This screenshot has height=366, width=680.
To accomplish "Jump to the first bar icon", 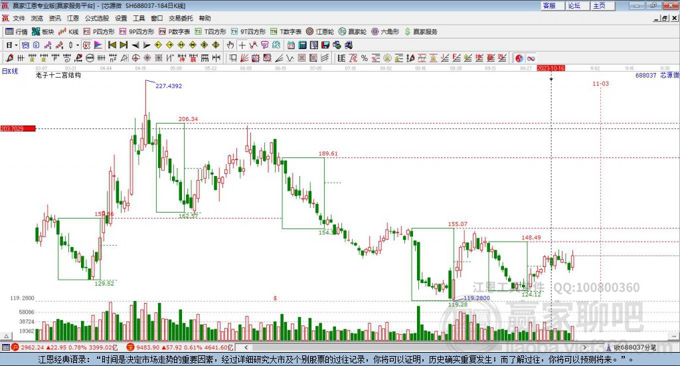I will point(112,45).
